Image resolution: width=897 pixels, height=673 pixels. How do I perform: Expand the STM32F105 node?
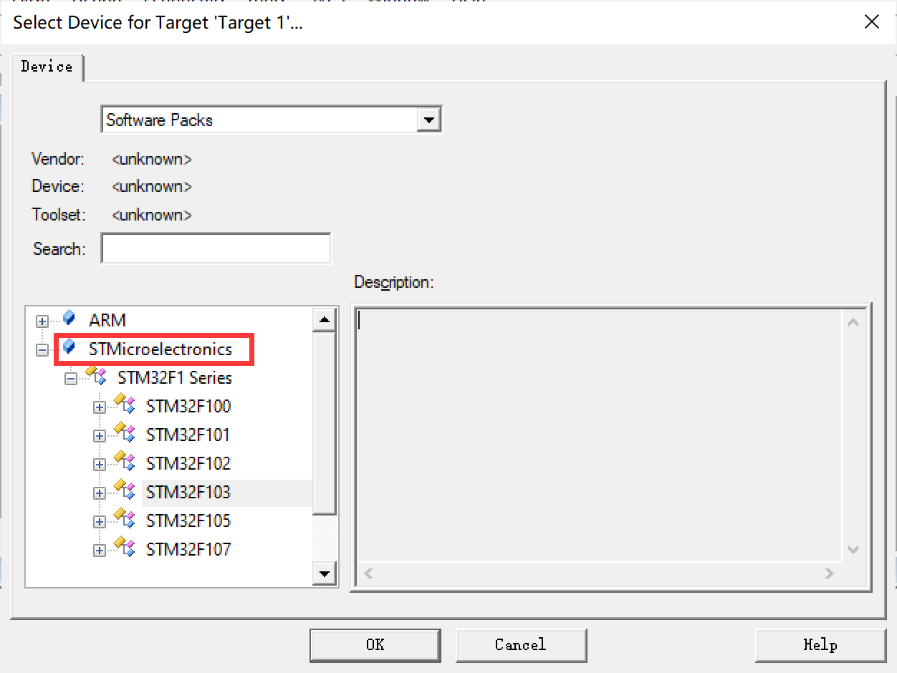point(100,522)
